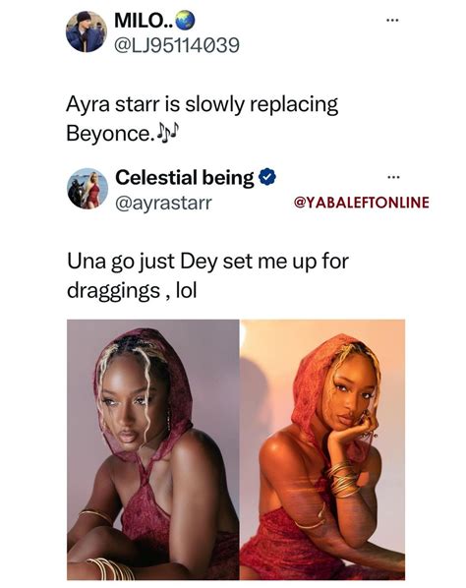Open three-dot menu on Celestial being's tweet

coord(393,177)
